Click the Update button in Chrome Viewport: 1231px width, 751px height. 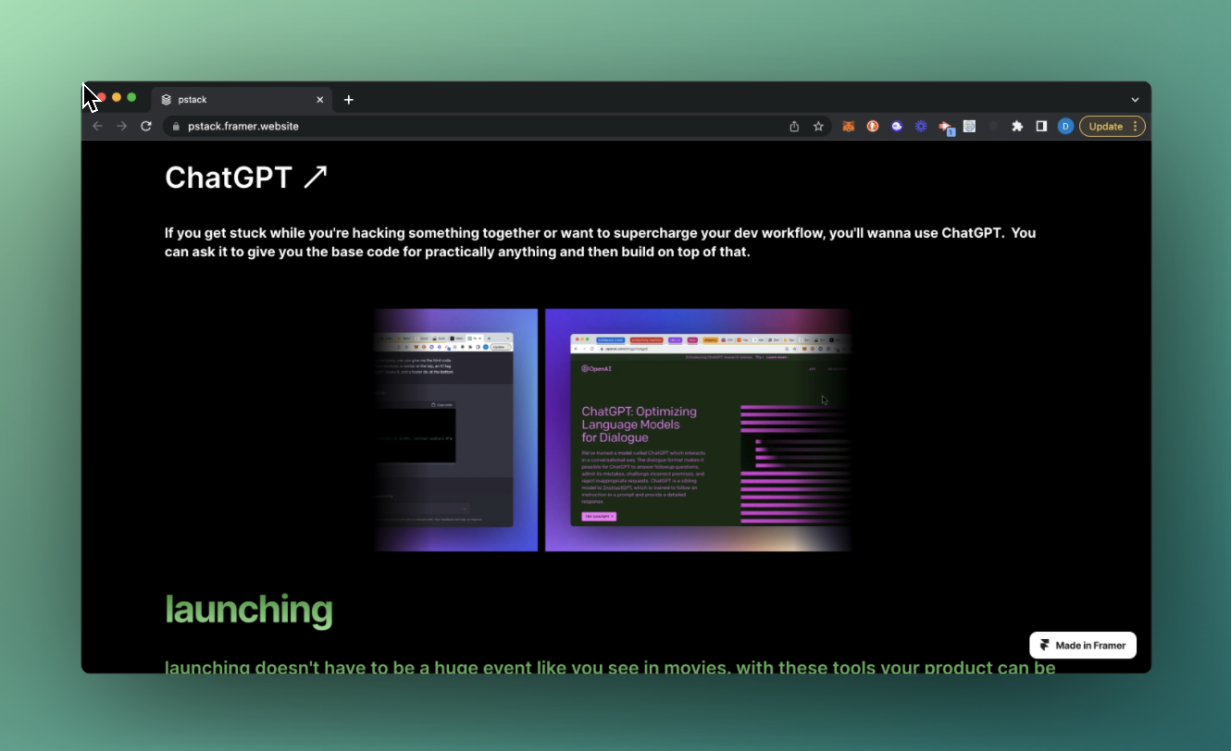click(x=1106, y=127)
